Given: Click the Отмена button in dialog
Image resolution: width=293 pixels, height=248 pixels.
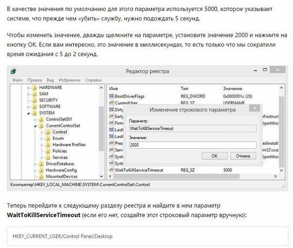Looking at the screenshot, I should 243,156.
